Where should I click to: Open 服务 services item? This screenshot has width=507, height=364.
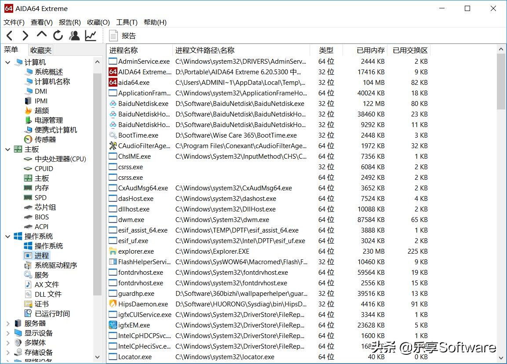[41, 275]
